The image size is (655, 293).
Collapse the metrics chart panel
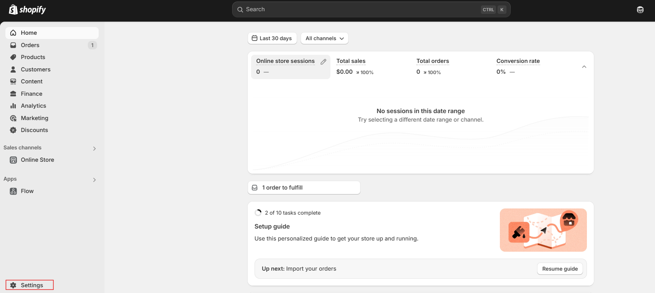click(x=584, y=67)
